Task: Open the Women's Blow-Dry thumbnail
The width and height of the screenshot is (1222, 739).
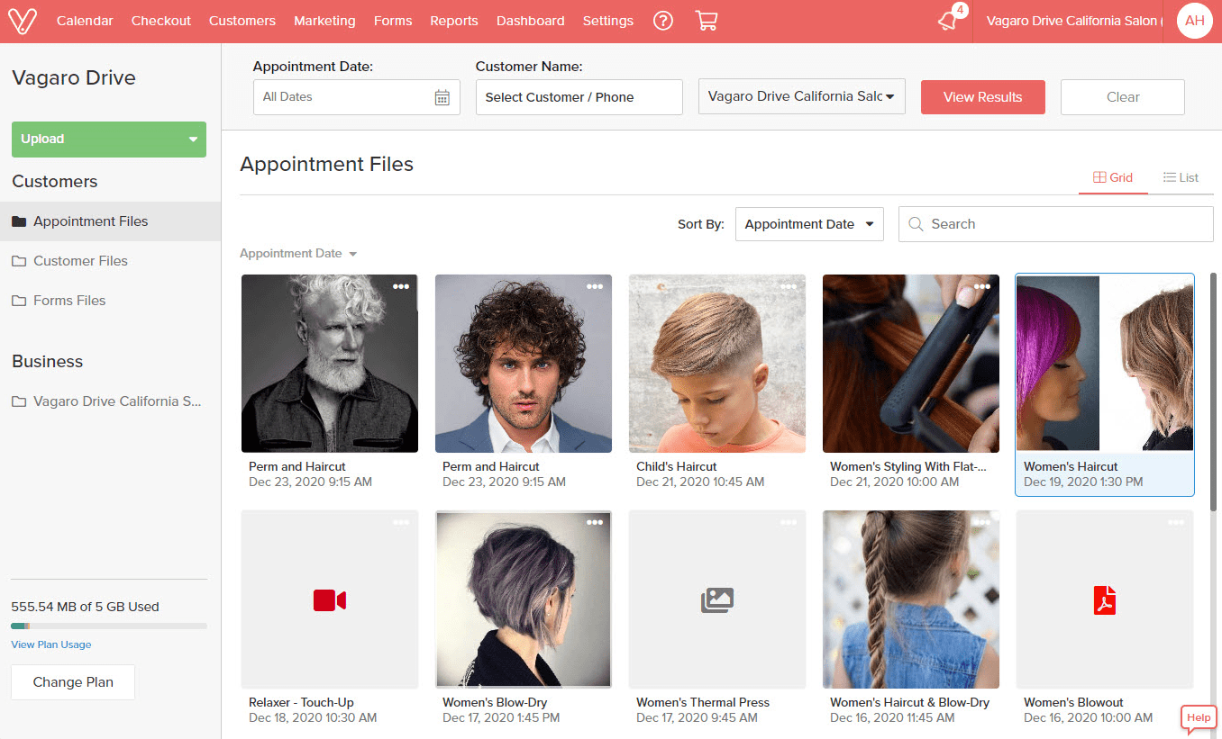Action: tap(524, 599)
